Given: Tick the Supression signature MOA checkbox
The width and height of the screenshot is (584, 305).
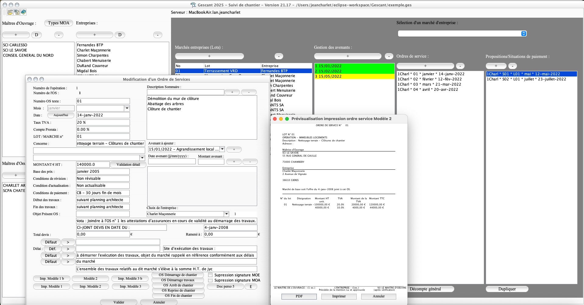Looking at the screenshot, I should [x=210, y=280].
